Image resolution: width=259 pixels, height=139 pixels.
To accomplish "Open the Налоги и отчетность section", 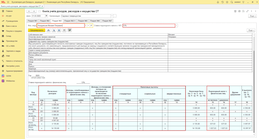I will click(14, 61).
